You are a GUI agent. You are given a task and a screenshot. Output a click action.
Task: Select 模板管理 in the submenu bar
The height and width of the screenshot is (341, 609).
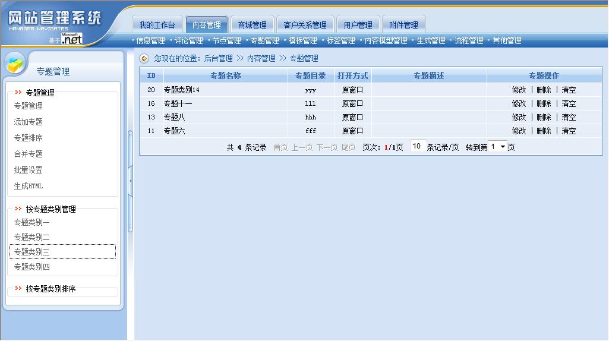click(302, 40)
